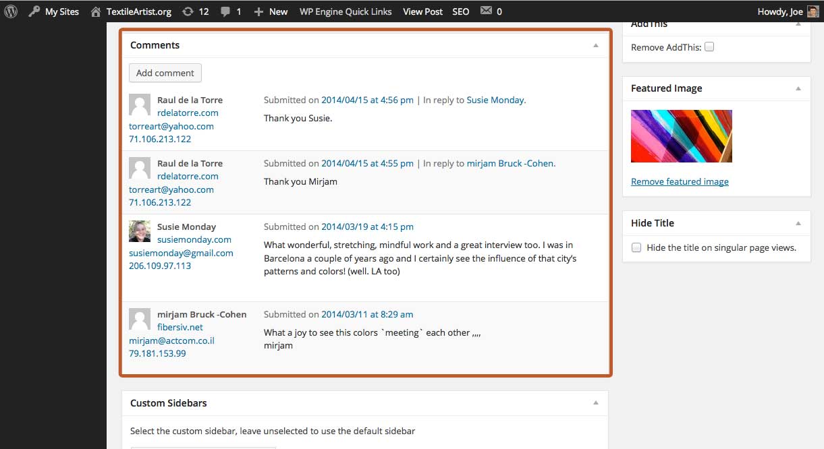
Task: View the 1 pending comment bubble
Action: coord(231,11)
